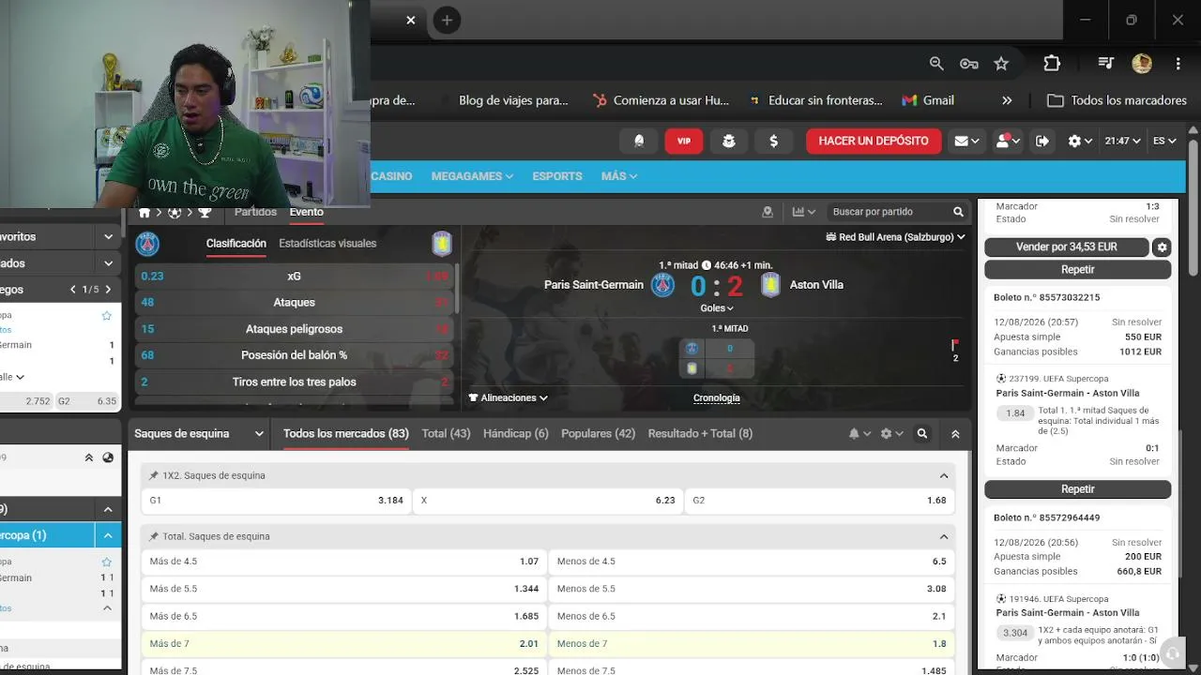The height and width of the screenshot is (675, 1201).
Task: Click the dollar sign payments icon
Action: [773, 141]
